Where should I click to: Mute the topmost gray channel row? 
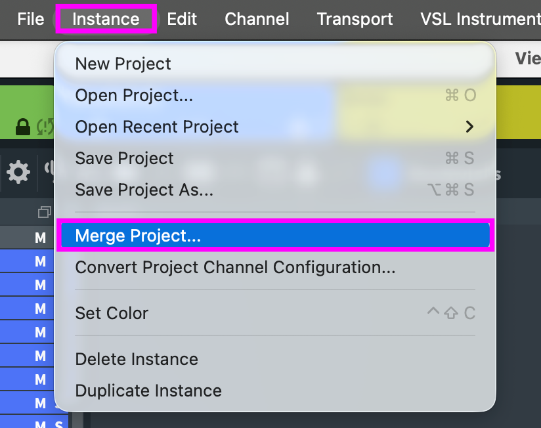(x=40, y=238)
